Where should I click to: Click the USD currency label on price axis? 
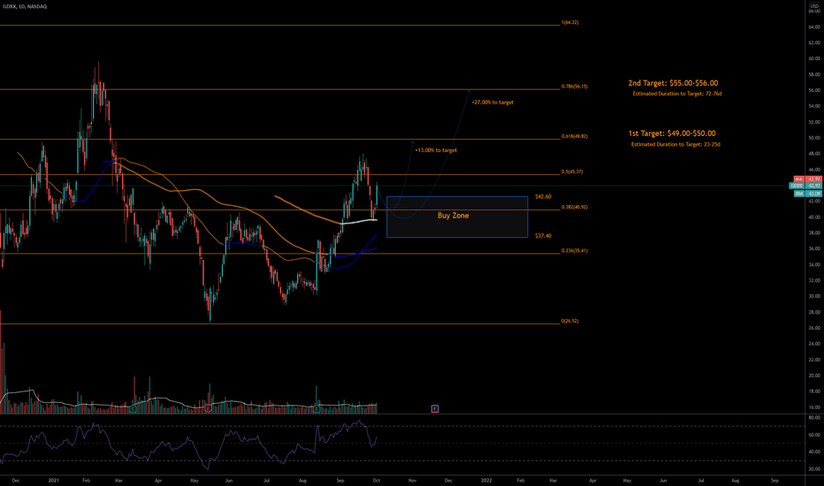coord(814,6)
